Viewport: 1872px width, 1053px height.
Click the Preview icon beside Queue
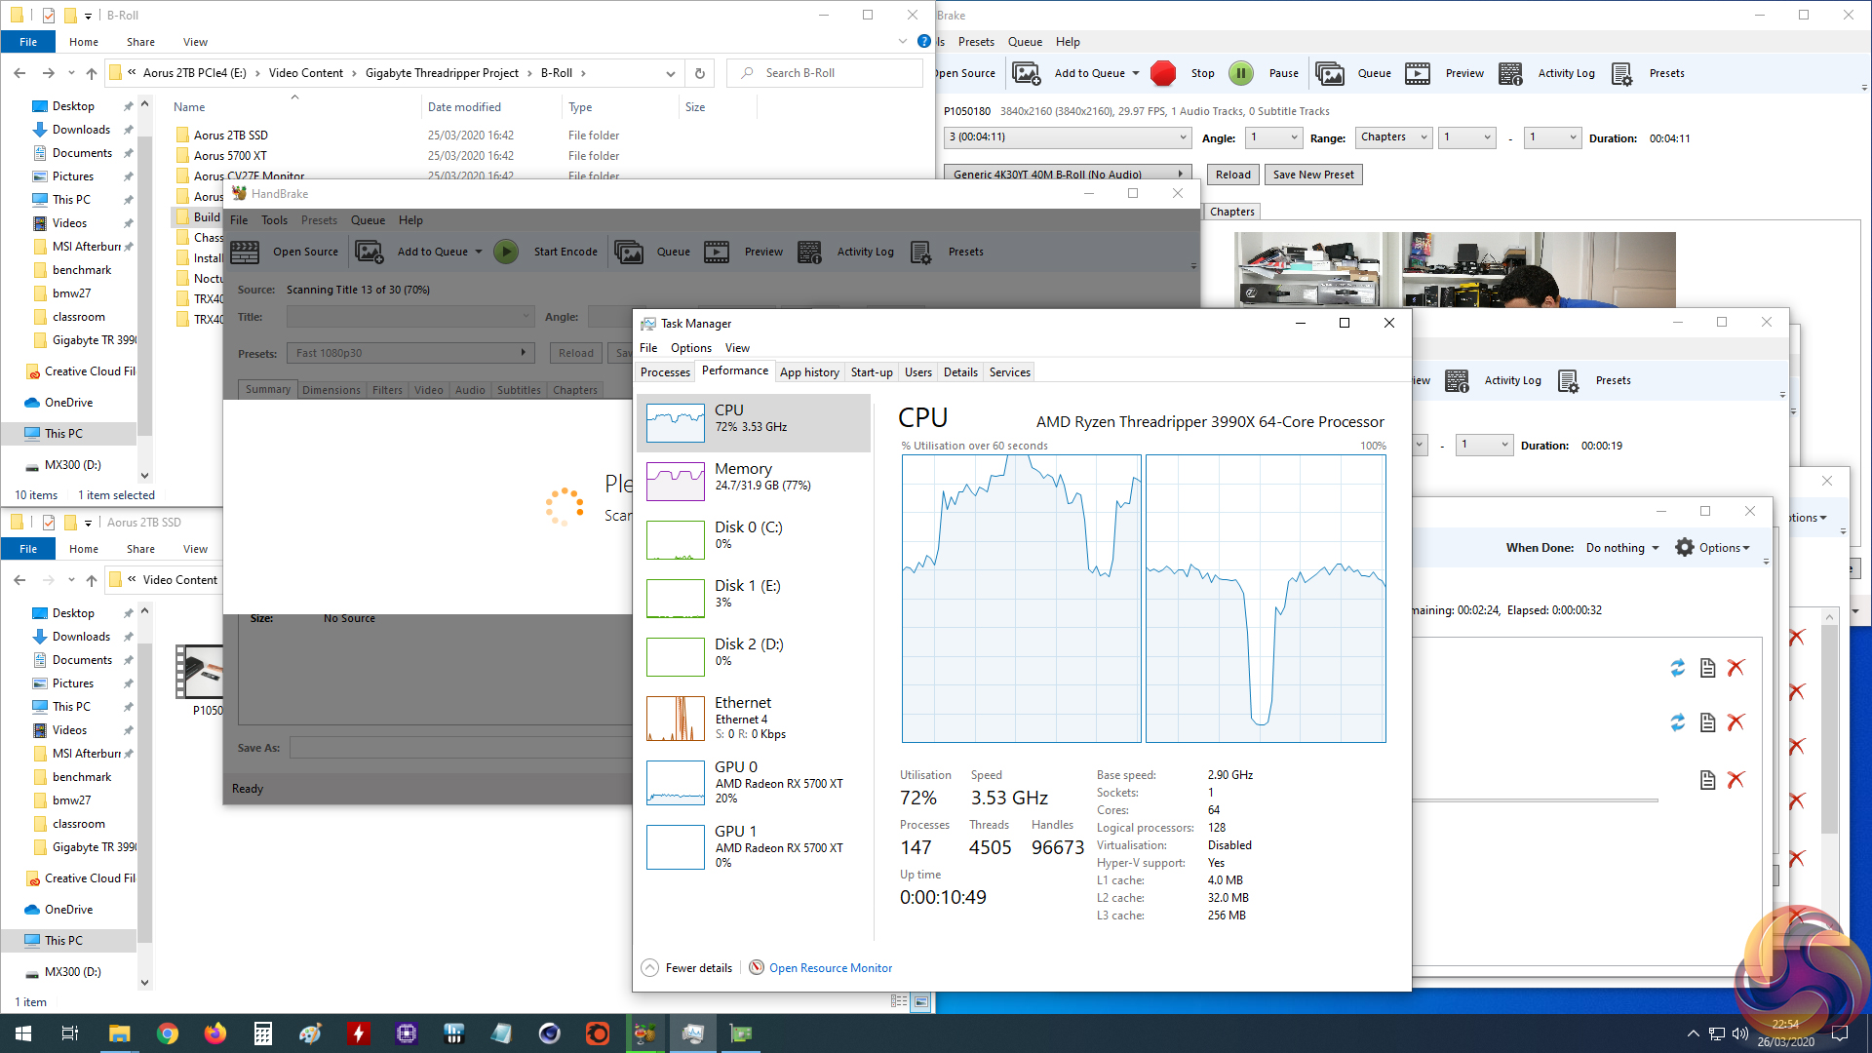pyautogui.click(x=1418, y=73)
